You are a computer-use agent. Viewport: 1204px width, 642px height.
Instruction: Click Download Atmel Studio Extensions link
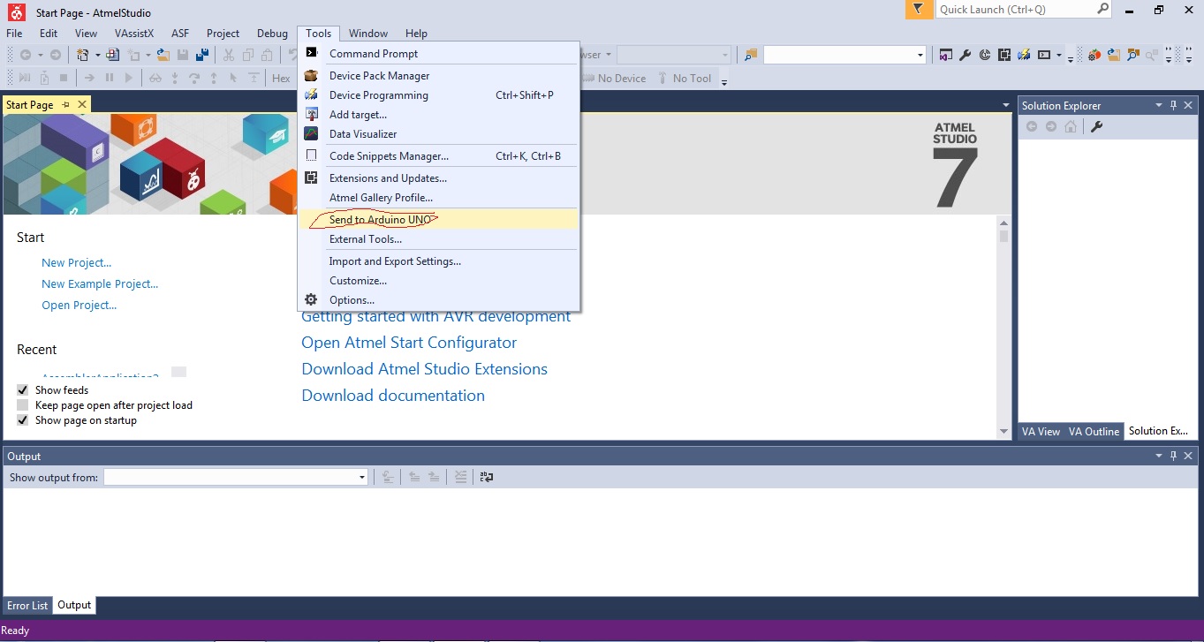[x=424, y=369]
